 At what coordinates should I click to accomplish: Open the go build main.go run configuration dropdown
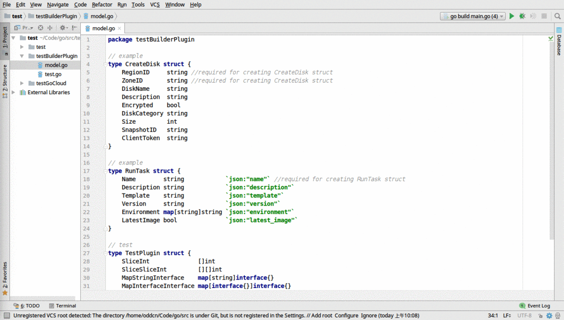click(473, 16)
